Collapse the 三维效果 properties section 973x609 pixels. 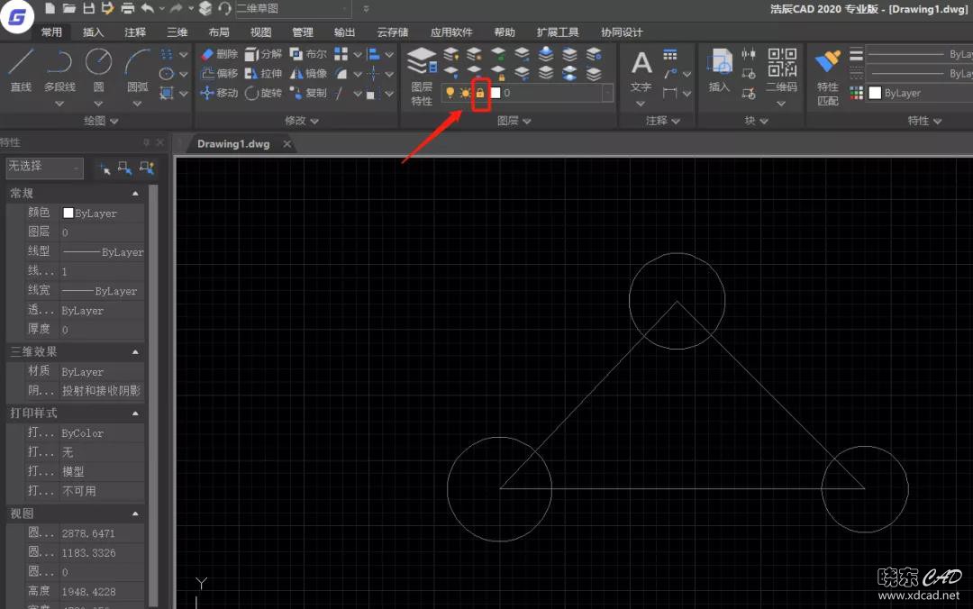point(136,352)
